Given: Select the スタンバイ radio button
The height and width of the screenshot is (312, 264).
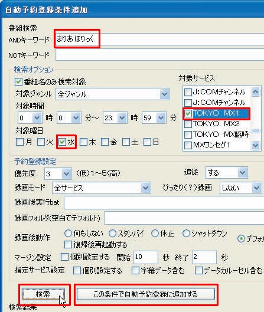Looking at the screenshot, I should [x=112, y=233].
